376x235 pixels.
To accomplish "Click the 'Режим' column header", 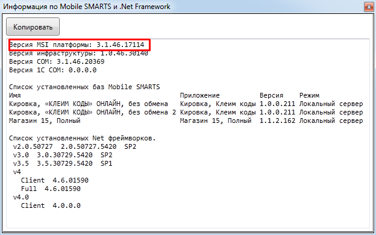I will pyautogui.click(x=309, y=95).
